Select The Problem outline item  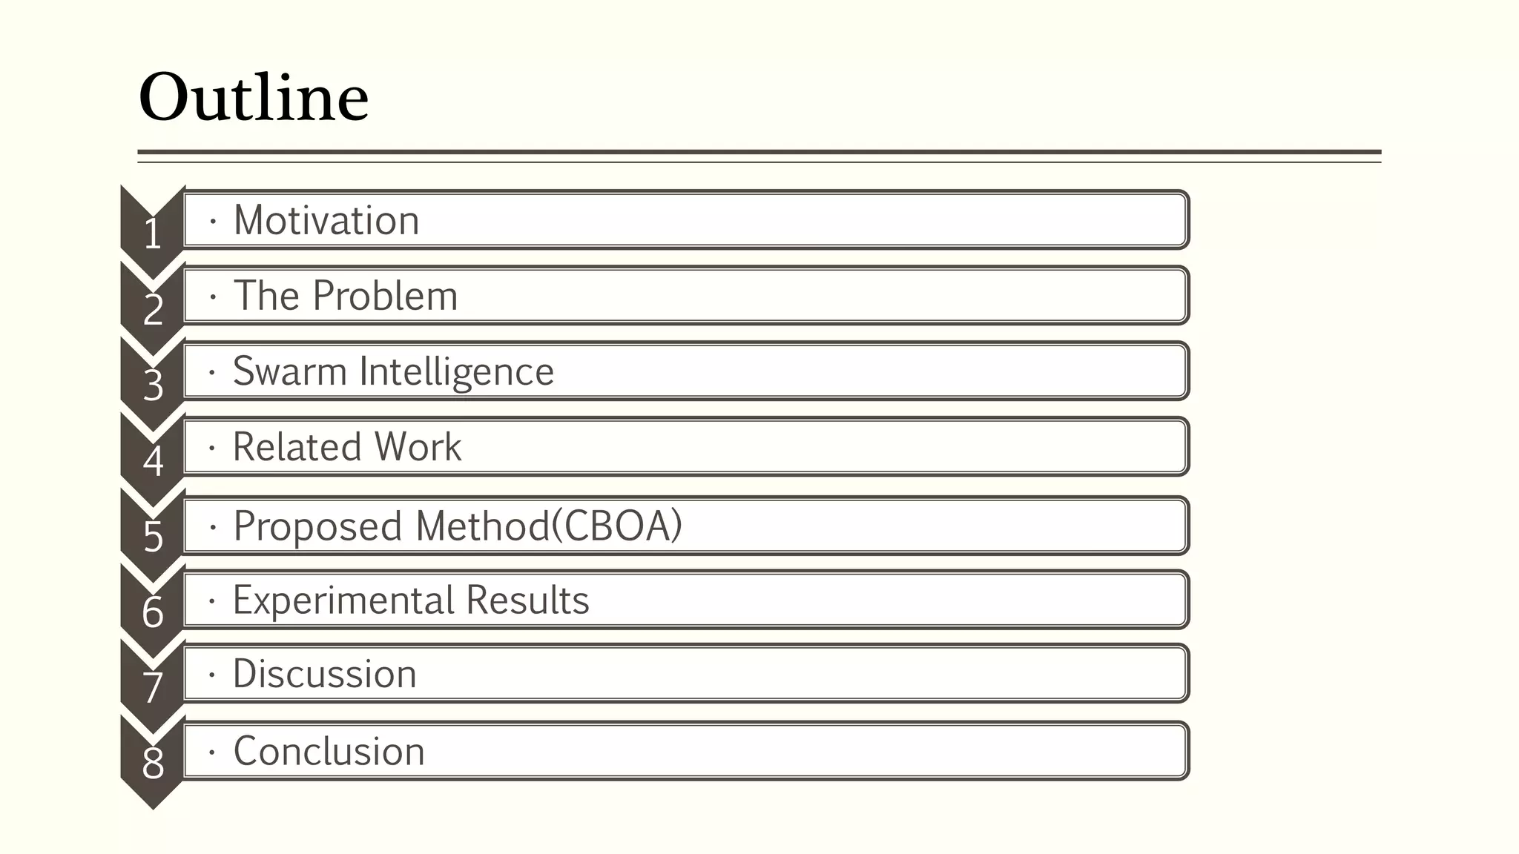pos(686,295)
